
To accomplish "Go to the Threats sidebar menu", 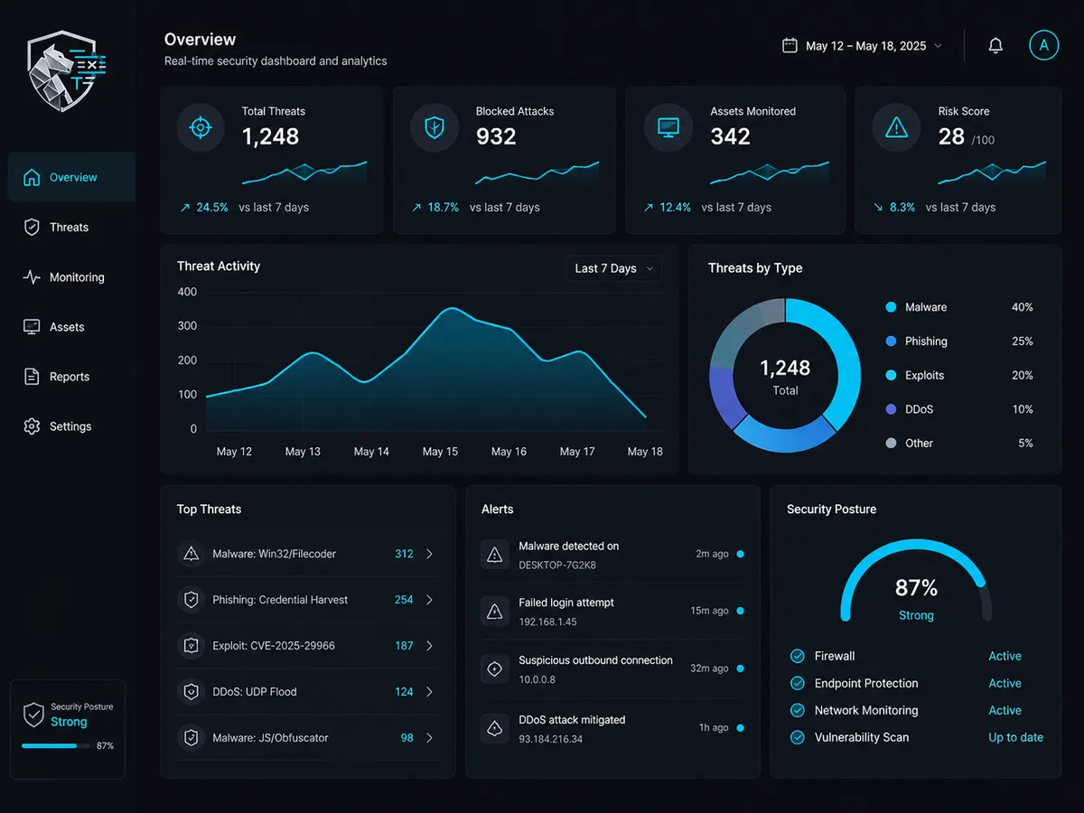I will point(71,227).
